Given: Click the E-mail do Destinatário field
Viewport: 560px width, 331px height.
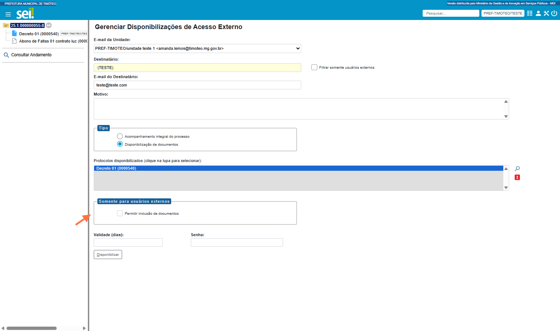Looking at the screenshot, I should tap(197, 85).
